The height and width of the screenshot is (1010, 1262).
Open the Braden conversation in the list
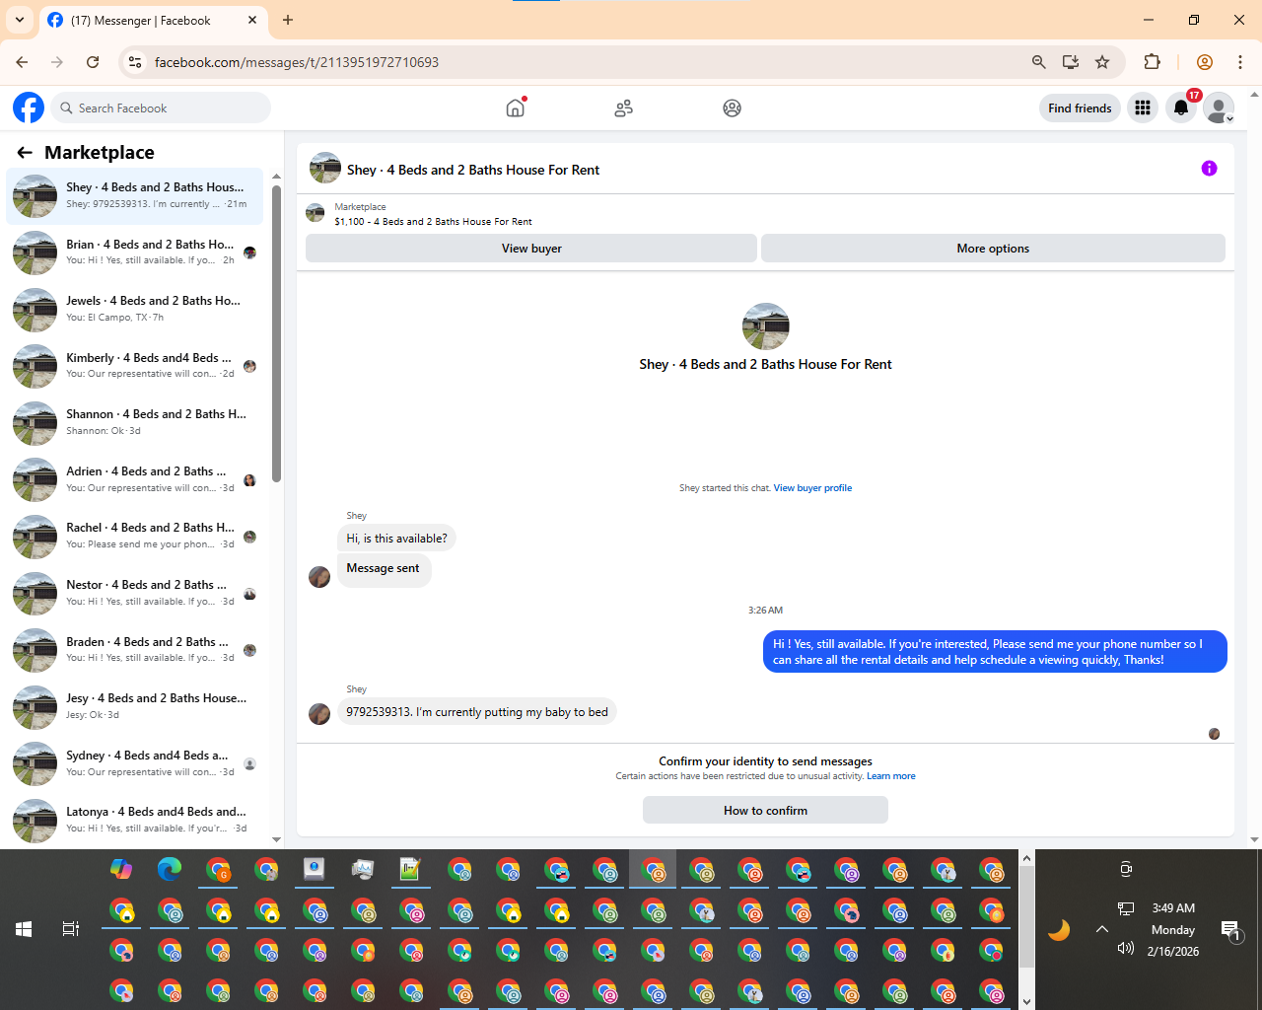click(x=135, y=650)
